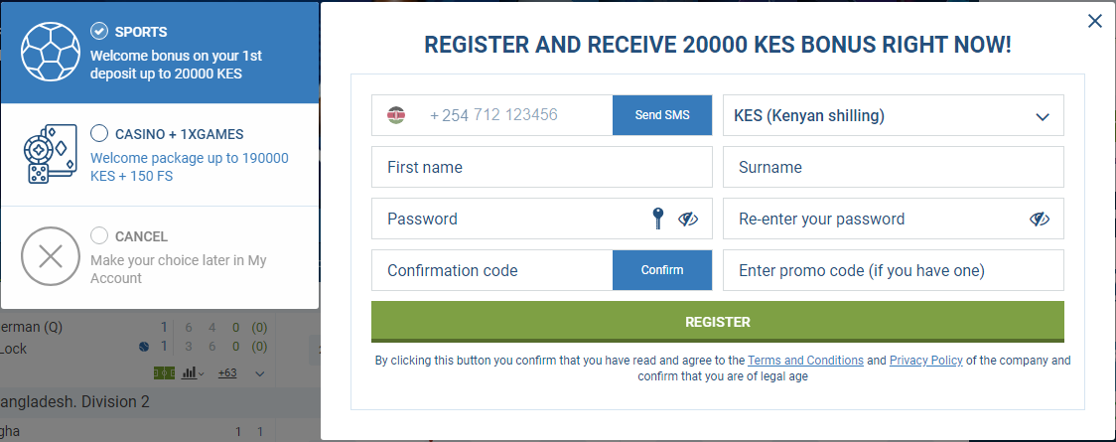Click the green Register button
This screenshot has height=442, width=1116.
[718, 322]
